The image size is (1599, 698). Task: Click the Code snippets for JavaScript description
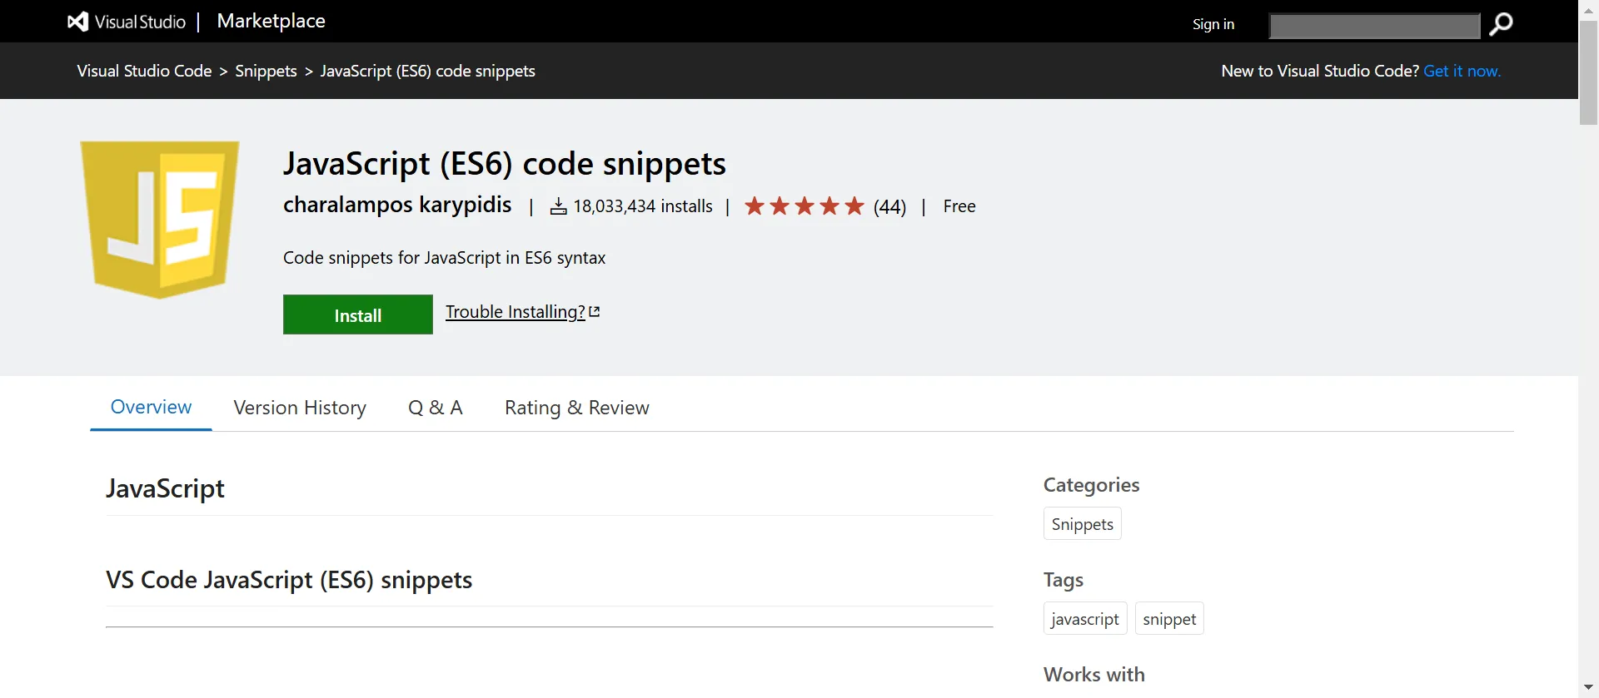click(445, 258)
